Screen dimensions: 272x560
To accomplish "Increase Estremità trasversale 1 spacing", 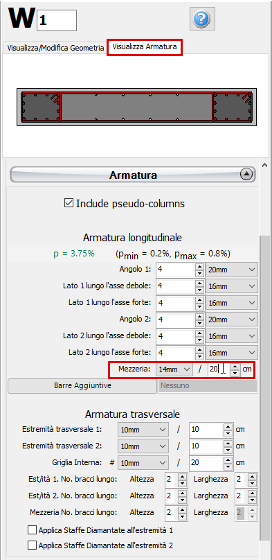I will 228,426.
